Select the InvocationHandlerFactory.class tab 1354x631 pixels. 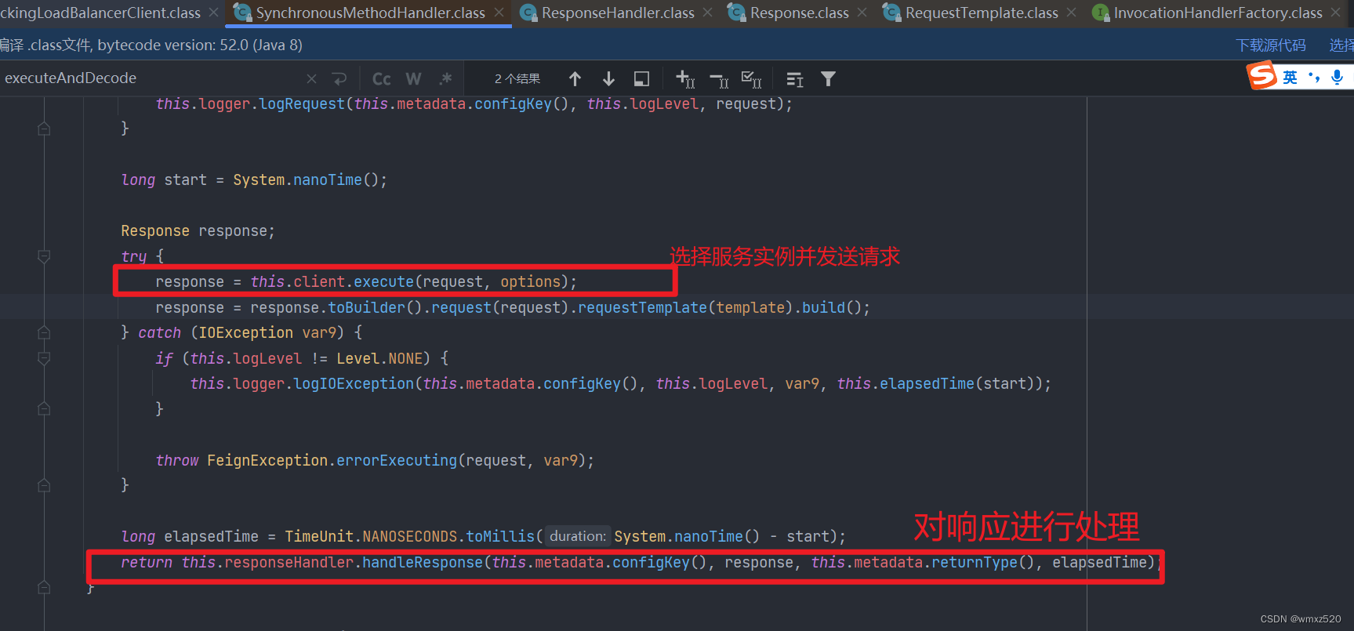pos(1218,13)
